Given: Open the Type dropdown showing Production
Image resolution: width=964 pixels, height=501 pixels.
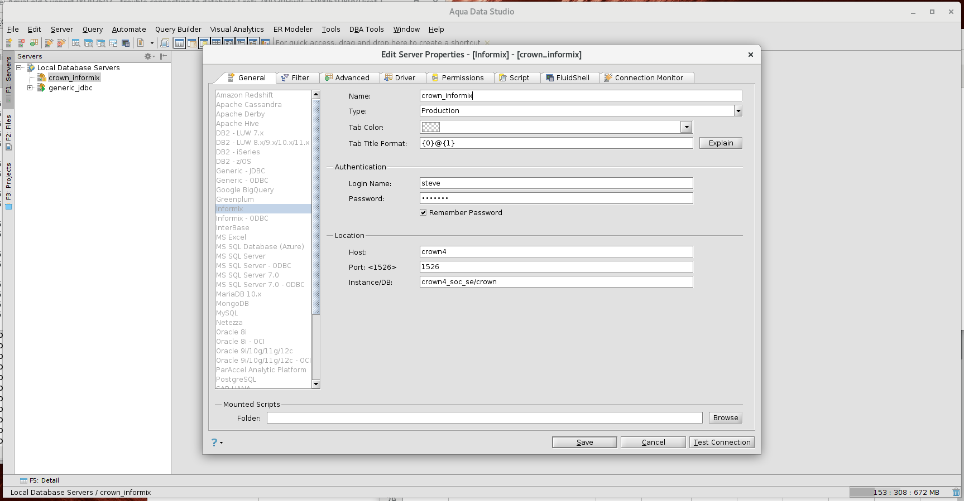Looking at the screenshot, I should point(738,111).
